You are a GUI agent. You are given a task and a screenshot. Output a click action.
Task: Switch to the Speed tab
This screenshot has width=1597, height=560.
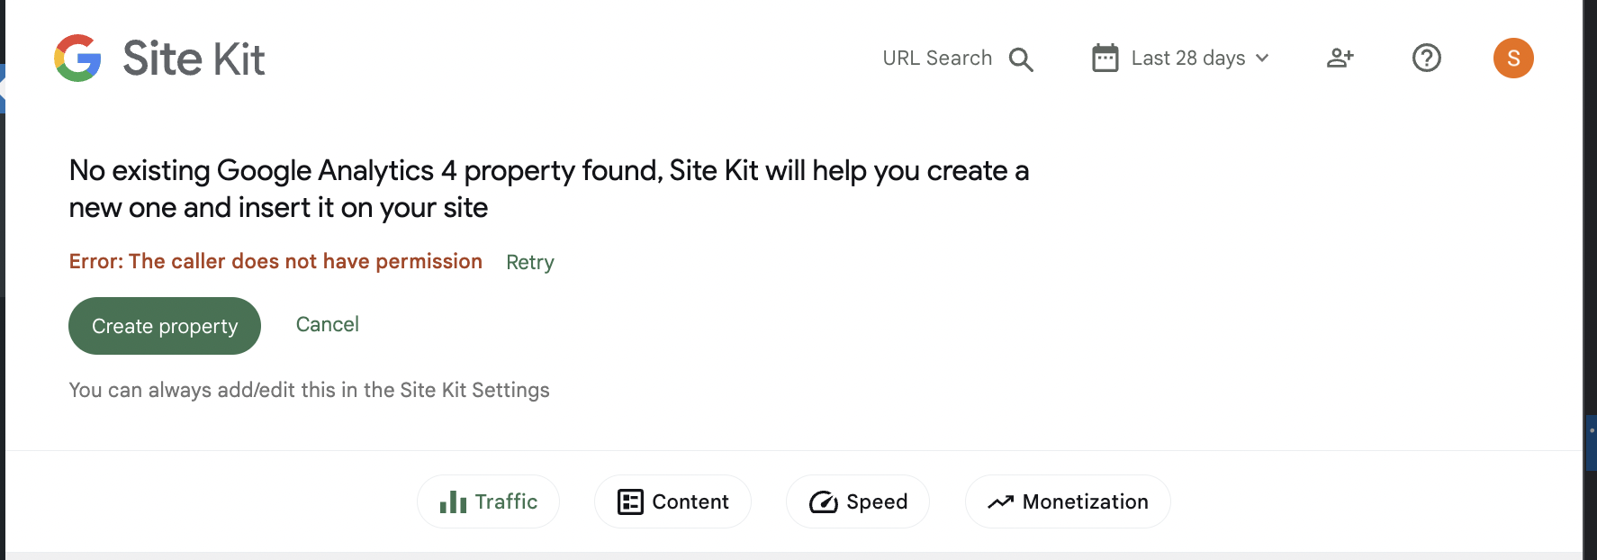(x=858, y=501)
